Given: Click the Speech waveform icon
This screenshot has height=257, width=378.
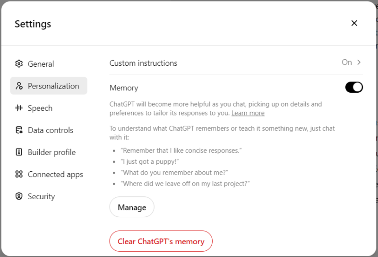Looking at the screenshot, I should pyautogui.click(x=19, y=108).
